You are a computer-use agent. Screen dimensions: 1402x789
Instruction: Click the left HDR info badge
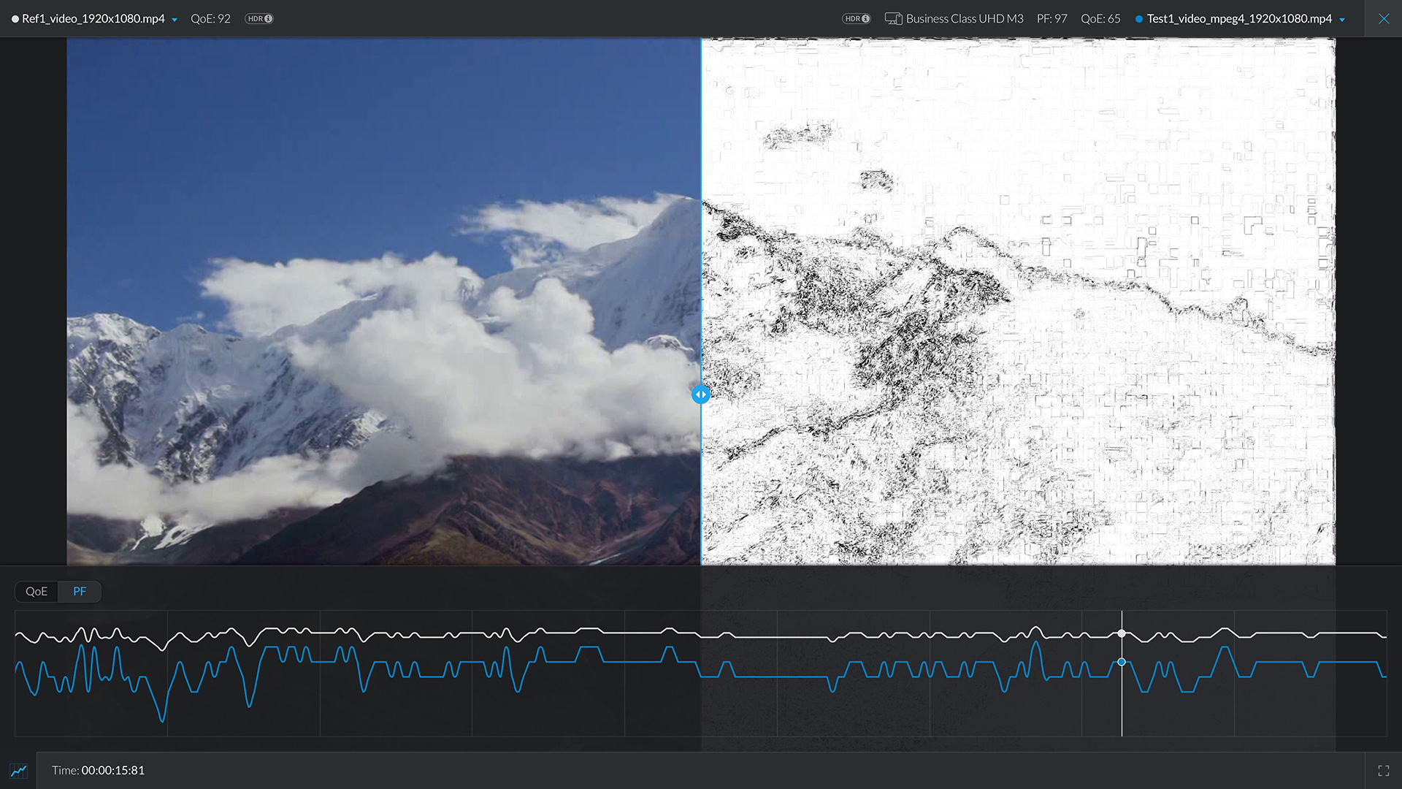tap(258, 18)
